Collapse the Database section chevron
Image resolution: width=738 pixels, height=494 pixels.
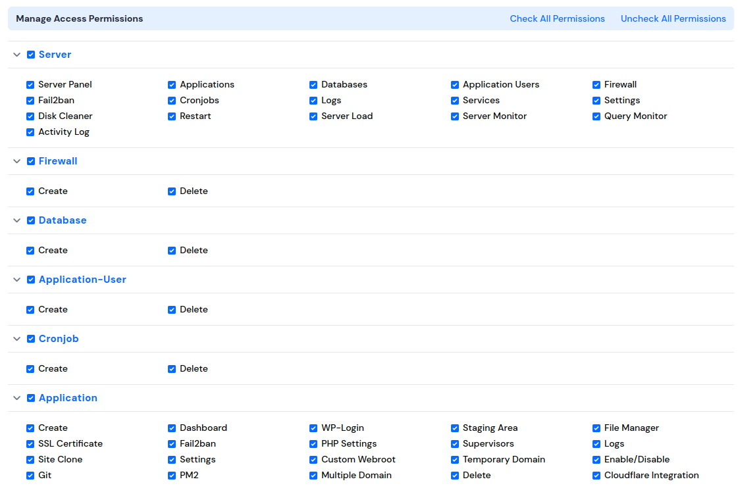(17, 220)
